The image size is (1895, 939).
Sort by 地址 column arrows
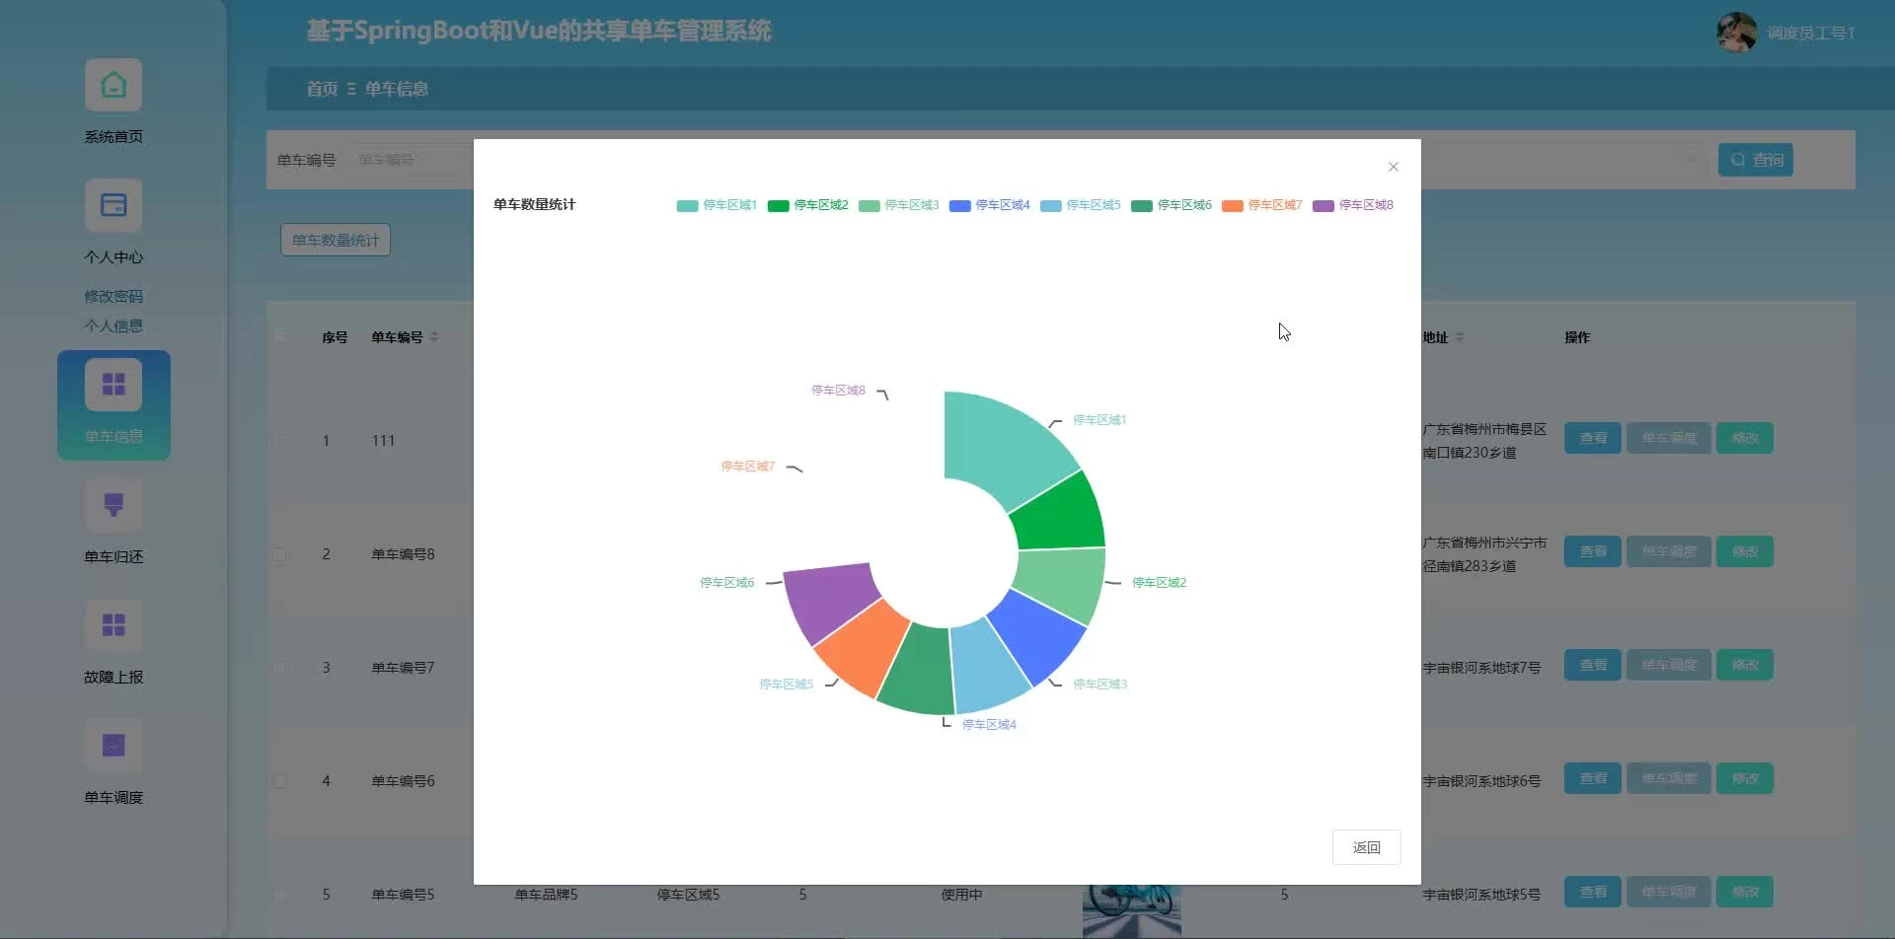click(x=1460, y=337)
